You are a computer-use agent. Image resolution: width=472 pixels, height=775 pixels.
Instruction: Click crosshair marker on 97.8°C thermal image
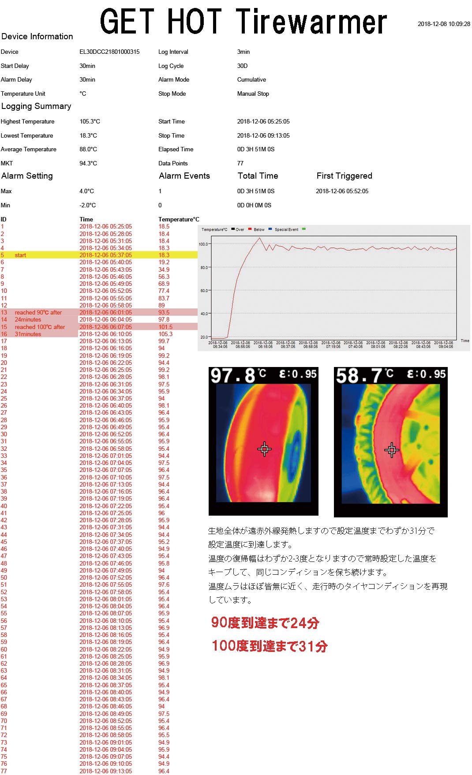(264, 449)
